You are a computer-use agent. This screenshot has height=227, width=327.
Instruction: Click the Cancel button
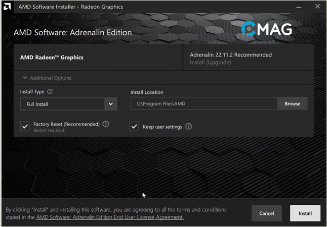[267, 213]
